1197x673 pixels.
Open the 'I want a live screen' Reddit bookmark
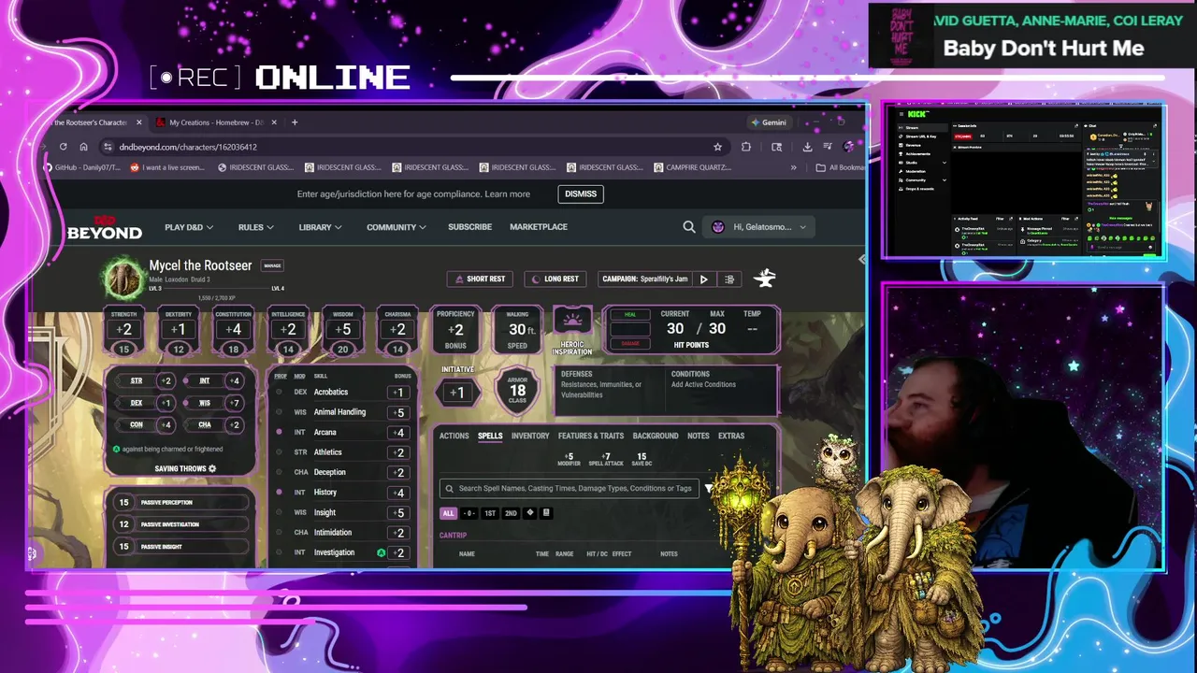coord(167,167)
